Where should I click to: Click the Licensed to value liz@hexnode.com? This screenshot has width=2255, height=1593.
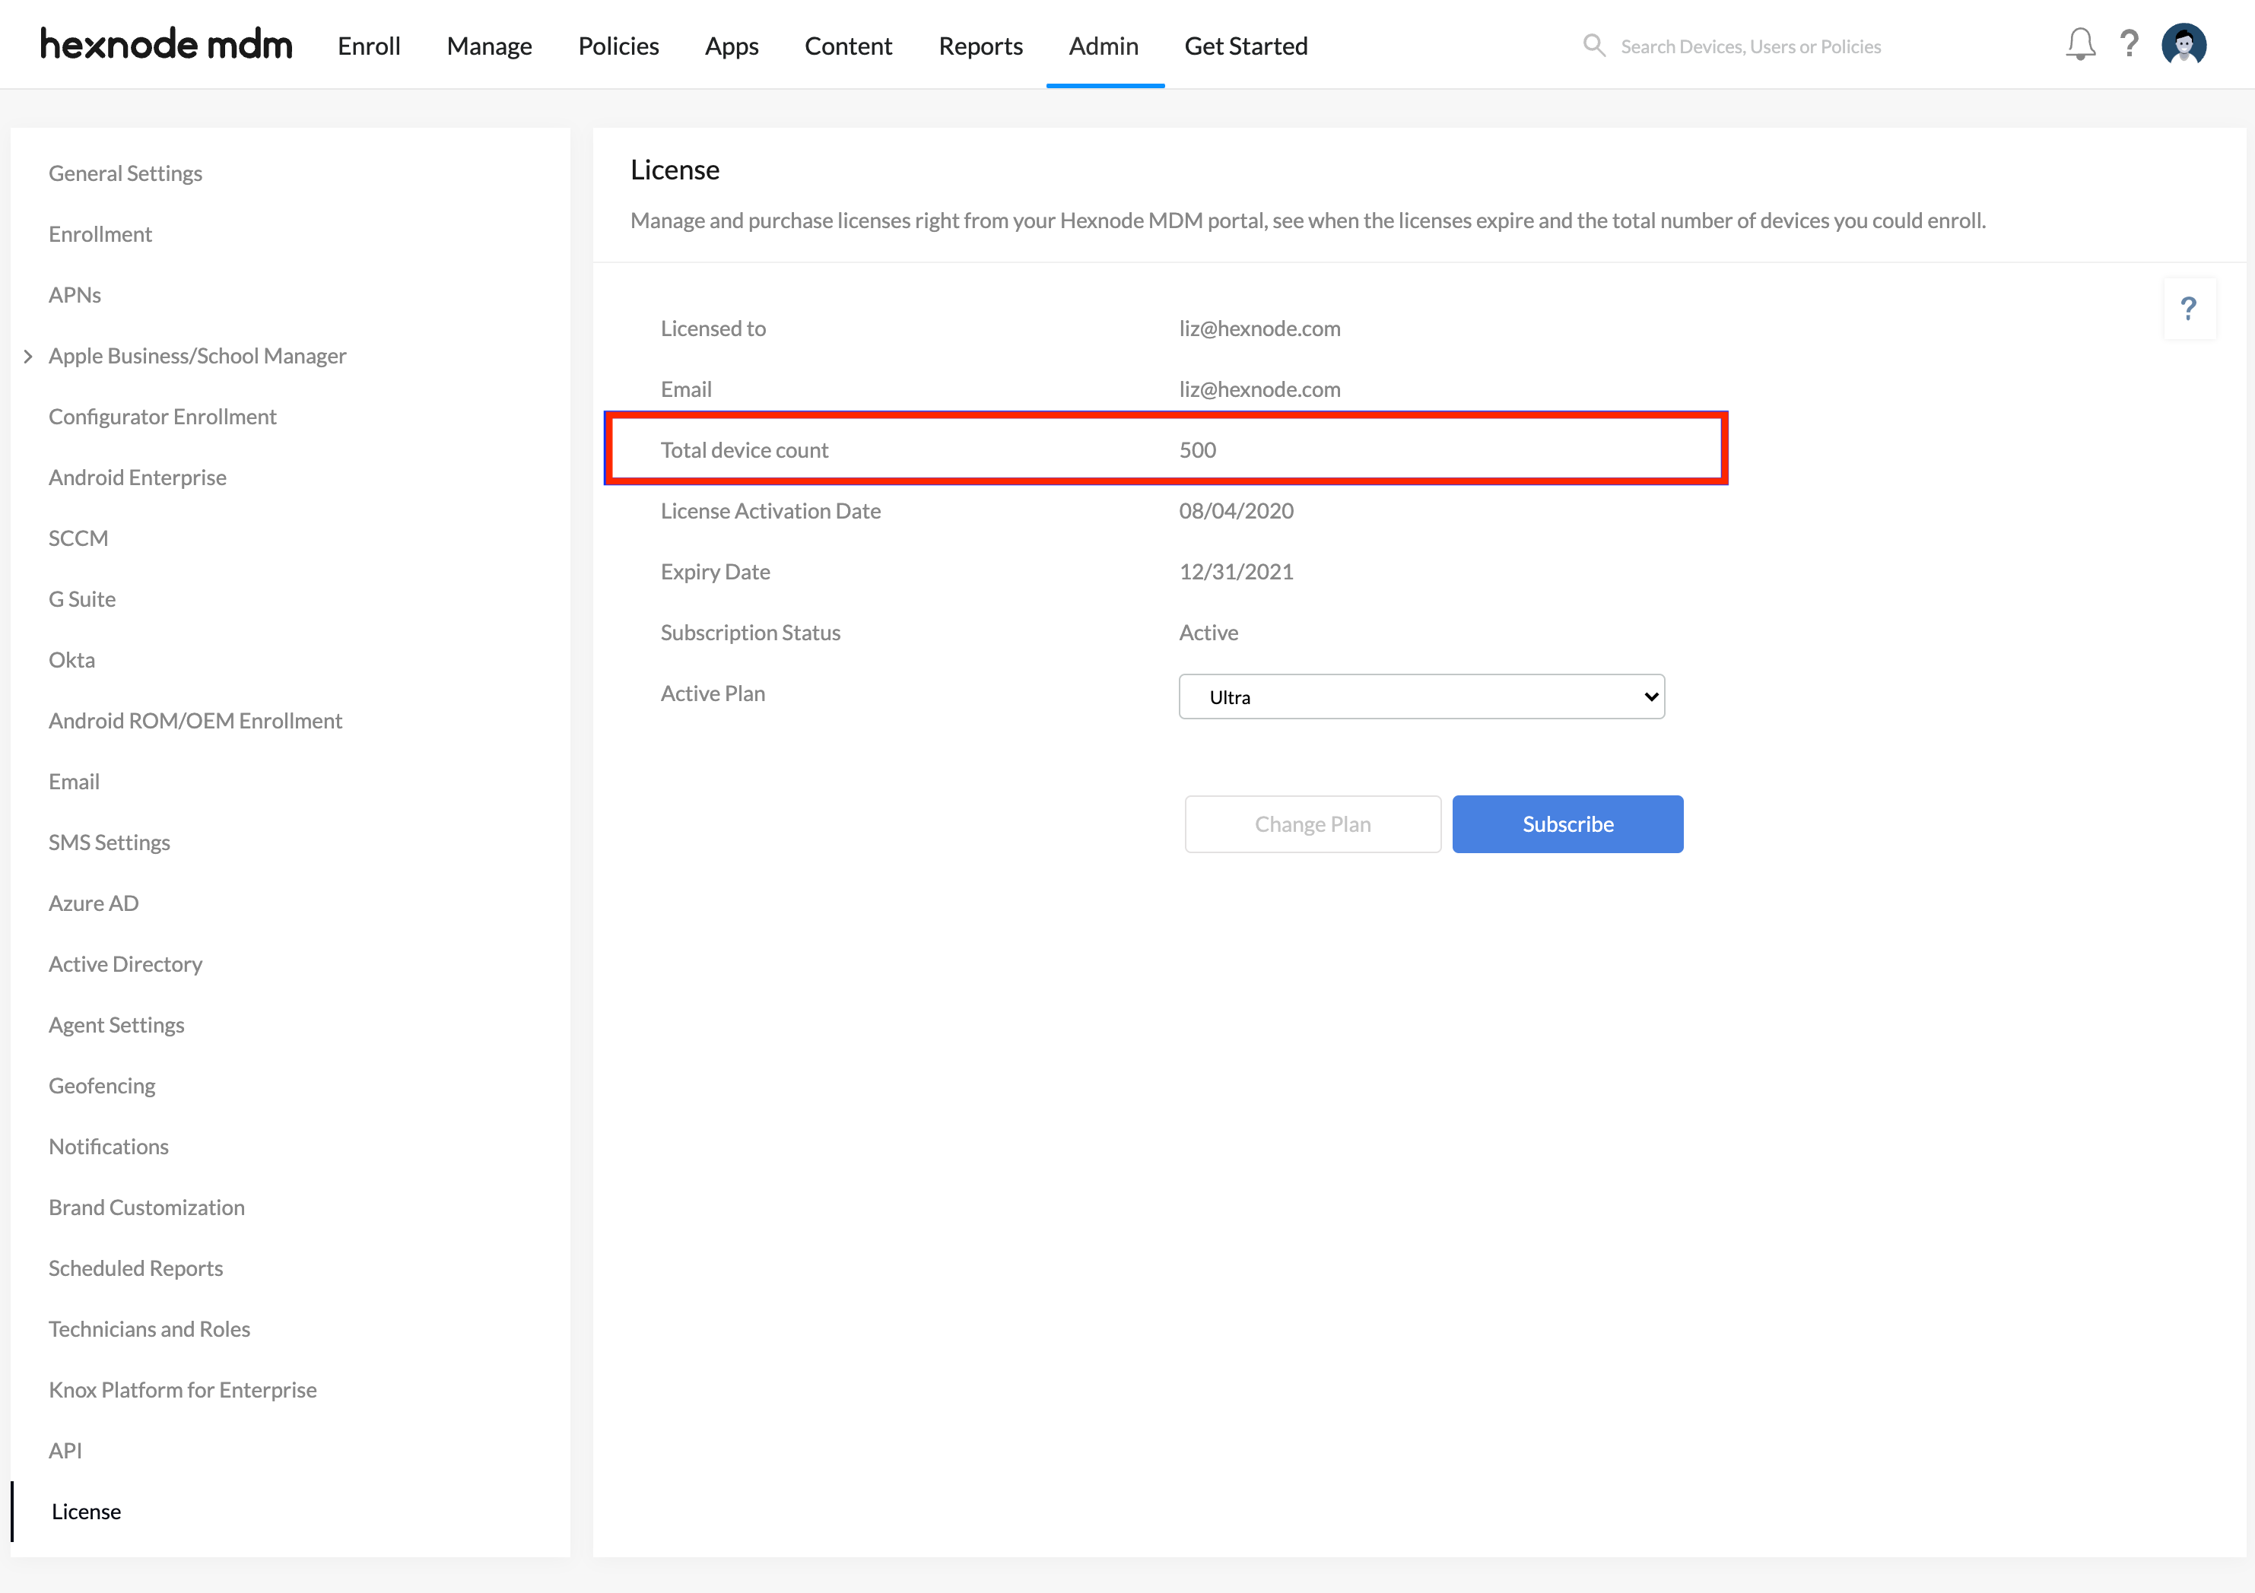(x=1259, y=328)
